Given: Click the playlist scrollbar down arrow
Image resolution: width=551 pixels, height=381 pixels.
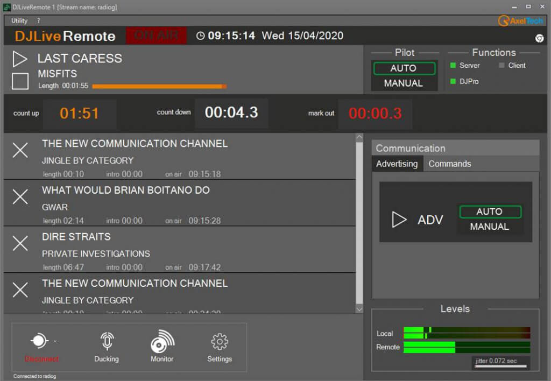Looking at the screenshot, I should point(359,309).
